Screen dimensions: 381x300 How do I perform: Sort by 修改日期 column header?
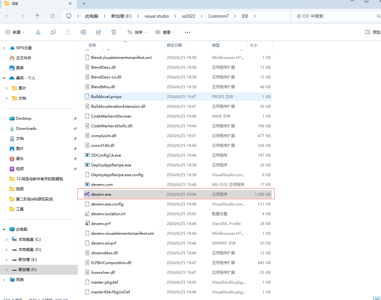(x=174, y=45)
